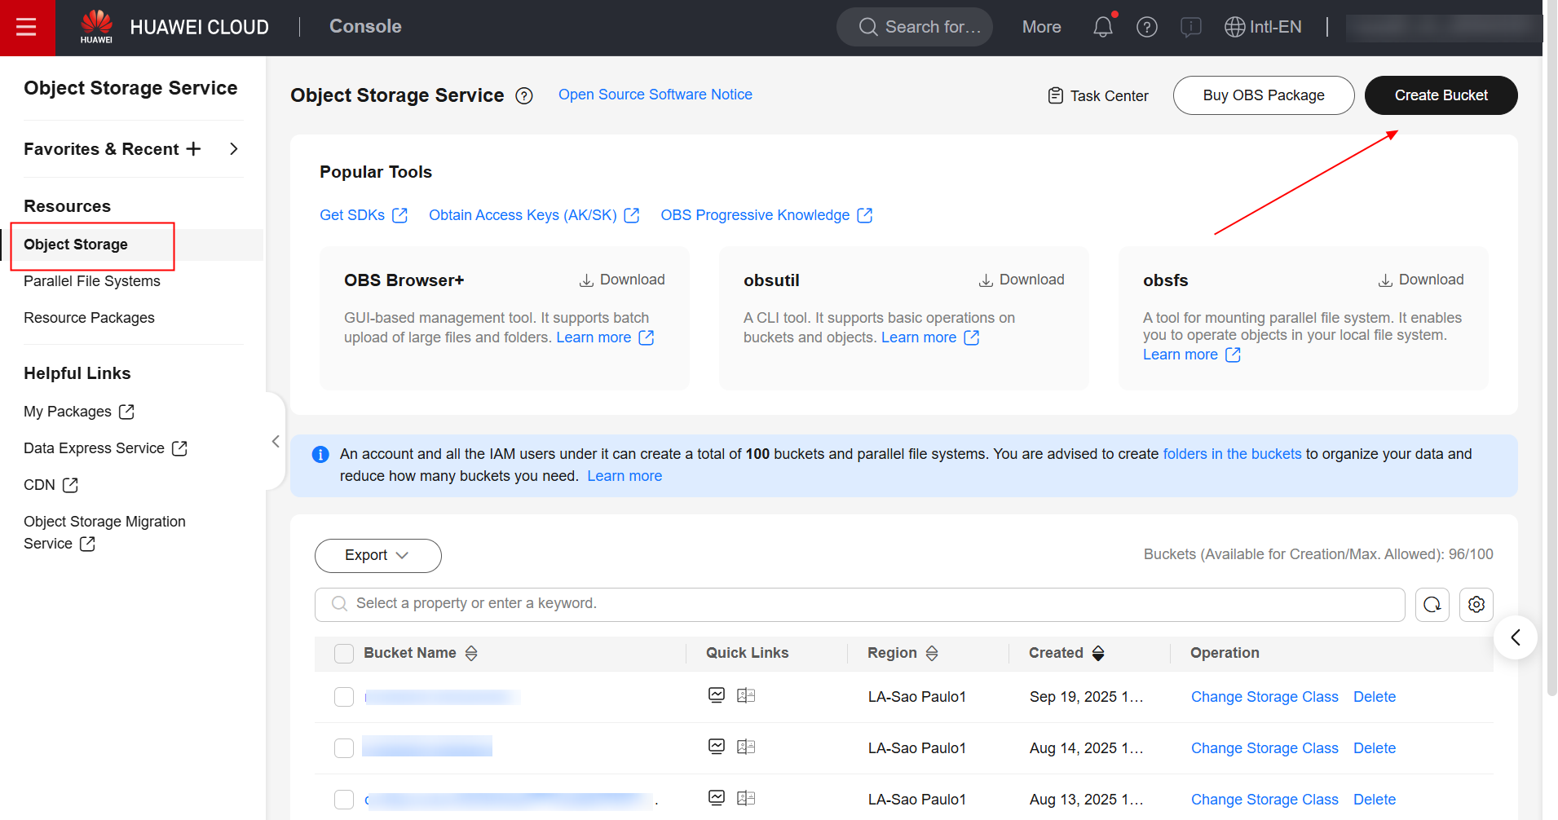Open the Export dropdown
The height and width of the screenshot is (820, 1558).
point(377,555)
